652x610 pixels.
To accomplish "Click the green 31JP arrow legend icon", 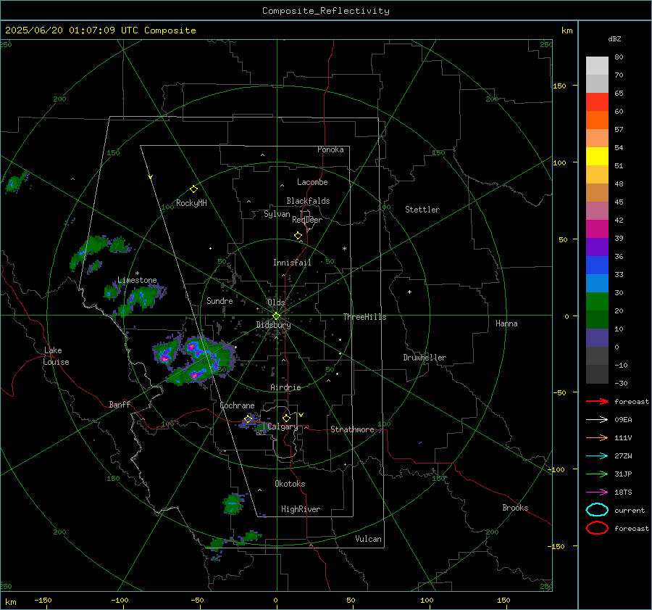I will (597, 474).
